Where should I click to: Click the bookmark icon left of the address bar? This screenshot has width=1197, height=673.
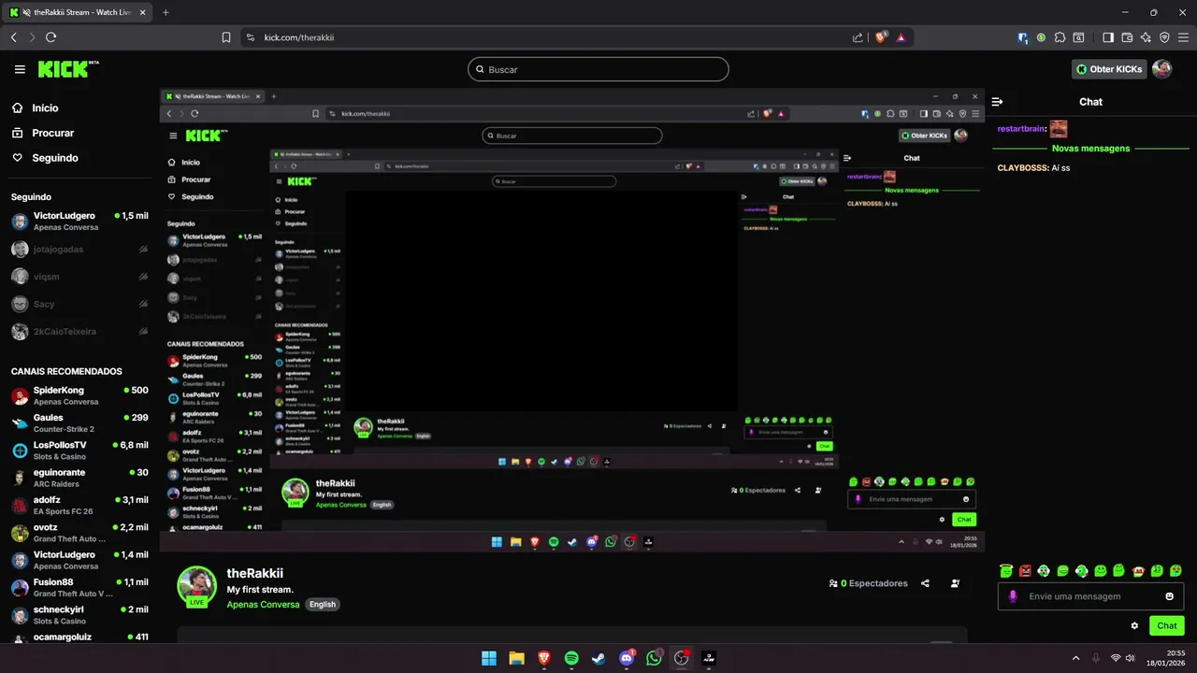pos(226,37)
